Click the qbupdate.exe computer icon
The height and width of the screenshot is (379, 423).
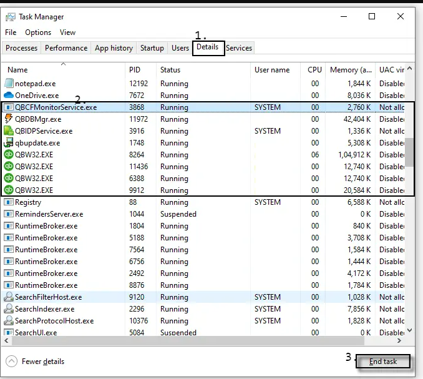pyautogui.click(x=9, y=142)
